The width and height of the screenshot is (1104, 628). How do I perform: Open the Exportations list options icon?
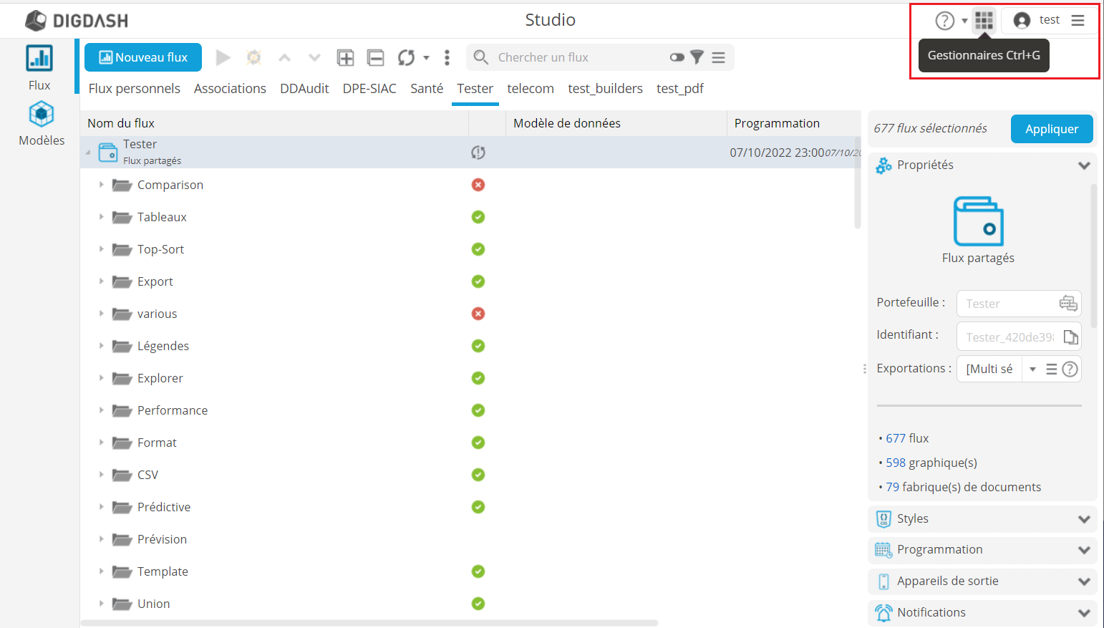(1052, 369)
